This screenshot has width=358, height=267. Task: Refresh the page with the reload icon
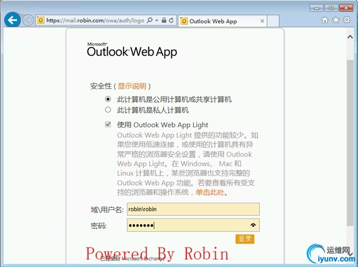click(x=171, y=20)
